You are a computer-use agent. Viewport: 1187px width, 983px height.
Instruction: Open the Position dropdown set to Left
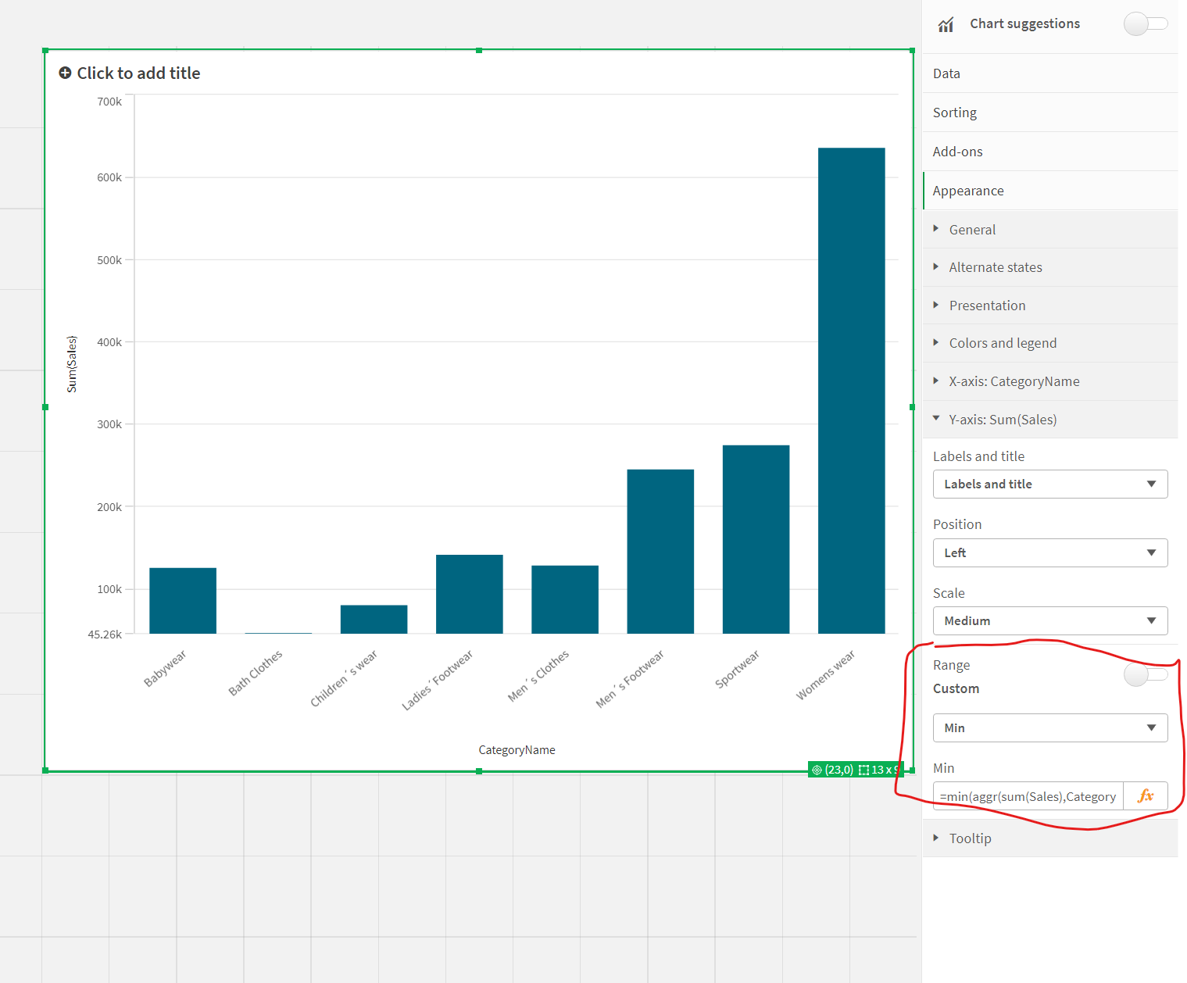[1049, 552]
